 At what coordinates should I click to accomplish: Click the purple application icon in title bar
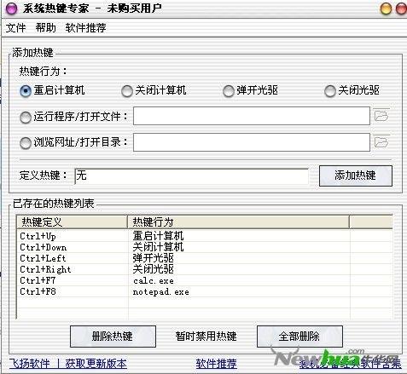coord(12,9)
